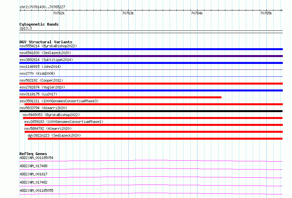Open the nsv5445053 (ByrskaBishop2022) label
292x198 pixels.
pyautogui.click(x=51, y=115)
